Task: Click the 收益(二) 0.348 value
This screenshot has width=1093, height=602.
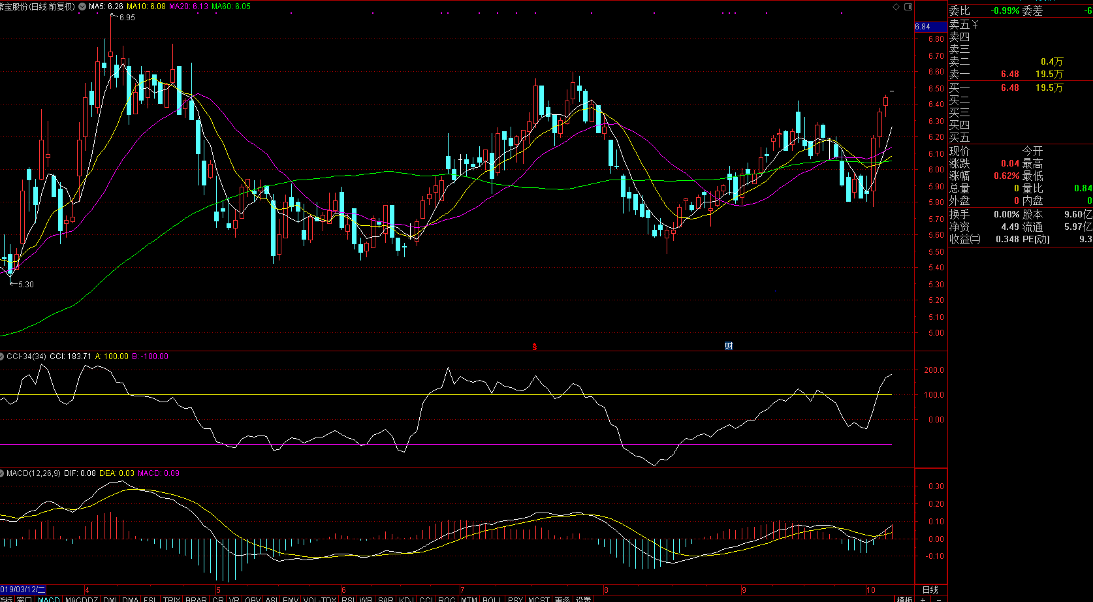Action: 1007,240
